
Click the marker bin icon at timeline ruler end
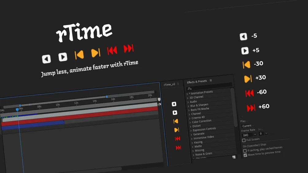tap(159, 100)
